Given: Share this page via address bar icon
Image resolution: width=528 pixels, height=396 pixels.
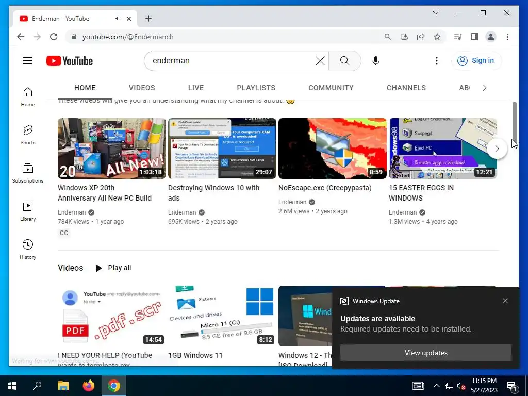Looking at the screenshot, I should pos(421,37).
